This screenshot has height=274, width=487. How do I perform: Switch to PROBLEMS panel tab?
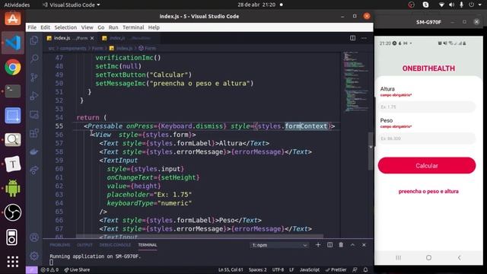[59, 245]
